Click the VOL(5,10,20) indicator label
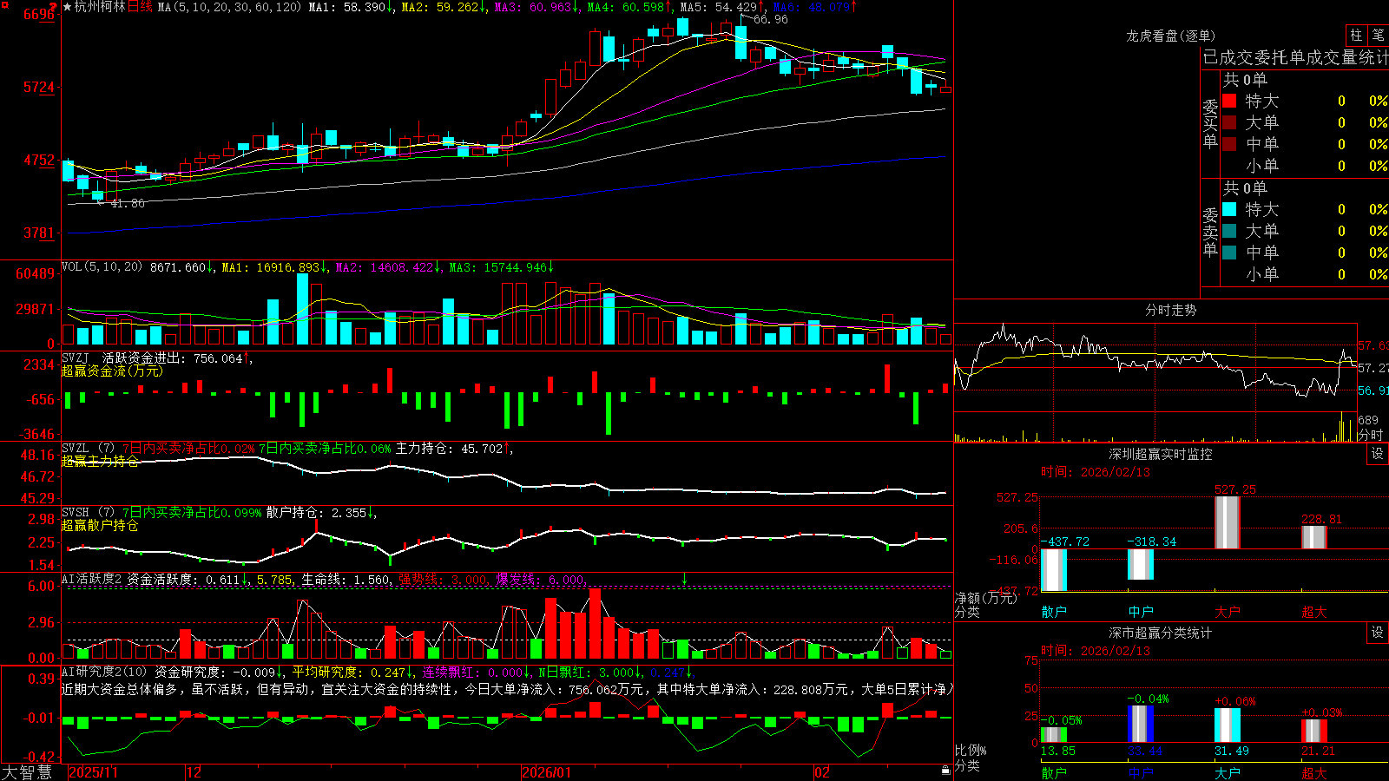The height and width of the screenshot is (781, 1389). (102, 267)
